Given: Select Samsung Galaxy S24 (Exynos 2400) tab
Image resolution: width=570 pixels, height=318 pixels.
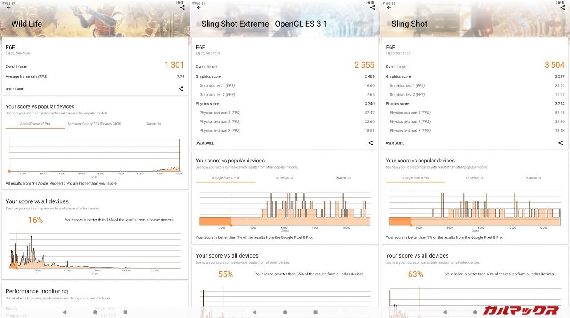Looking at the screenshot, I should (x=94, y=124).
